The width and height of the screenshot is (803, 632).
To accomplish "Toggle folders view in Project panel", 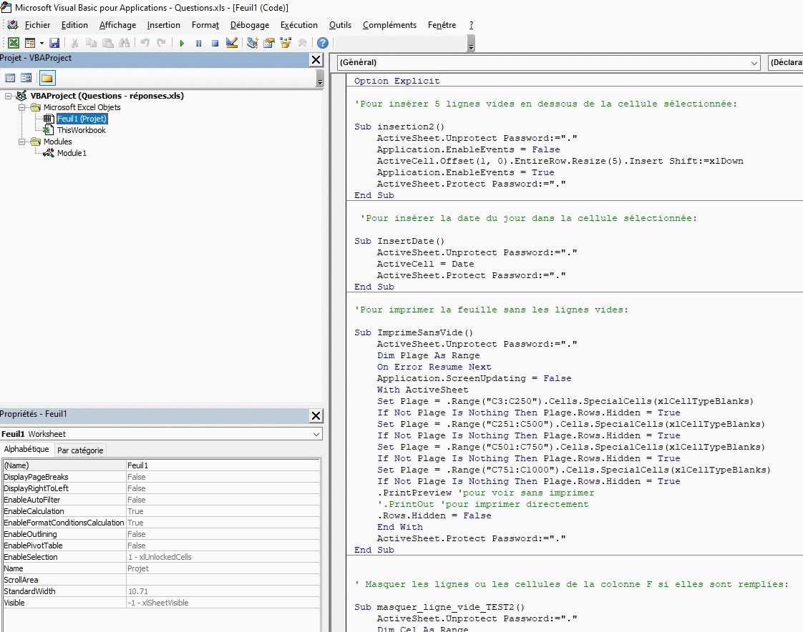I will click(47, 78).
